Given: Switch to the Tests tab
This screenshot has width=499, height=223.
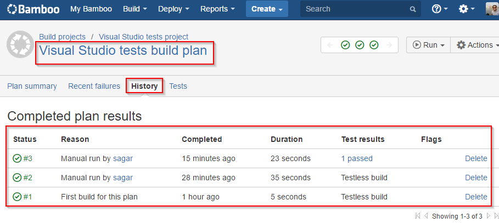Looking at the screenshot, I should coord(178,86).
